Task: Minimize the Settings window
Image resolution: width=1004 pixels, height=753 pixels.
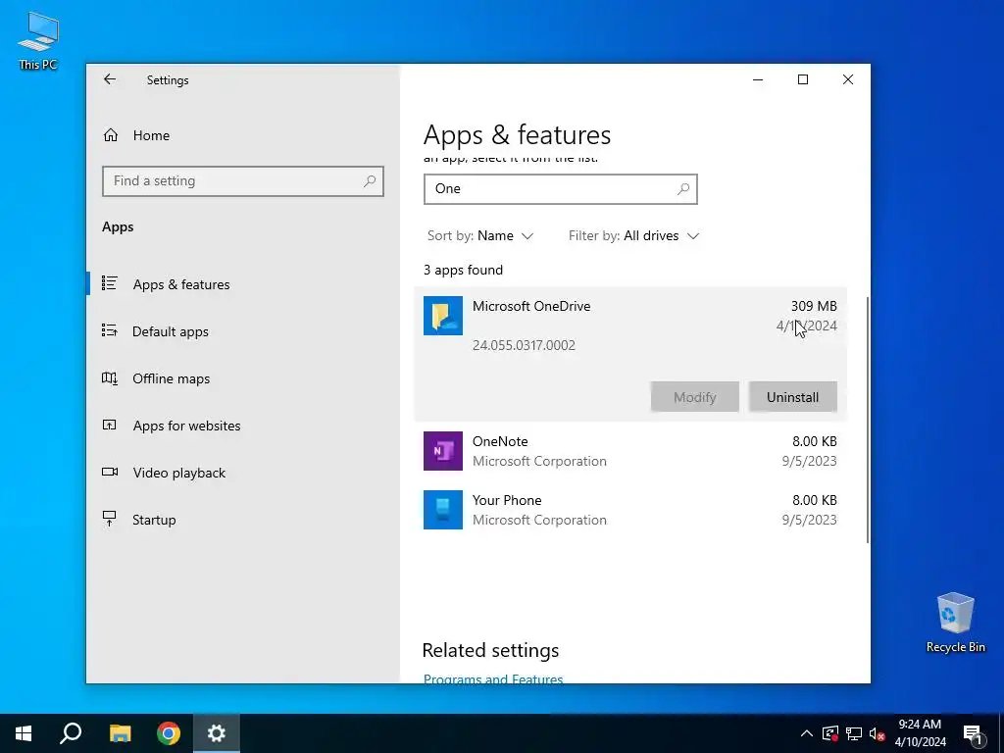Action: point(758,79)
